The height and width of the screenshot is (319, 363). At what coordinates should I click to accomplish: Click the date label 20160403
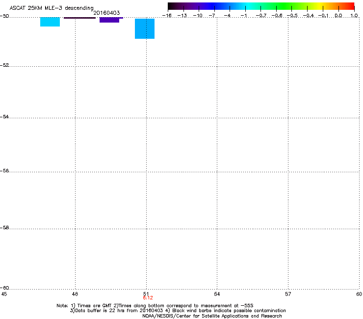tap(106, 13)
